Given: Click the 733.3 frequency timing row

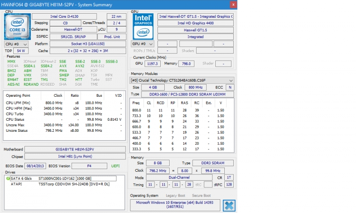Looking at the screenshot, I should [x=182, y=116].
